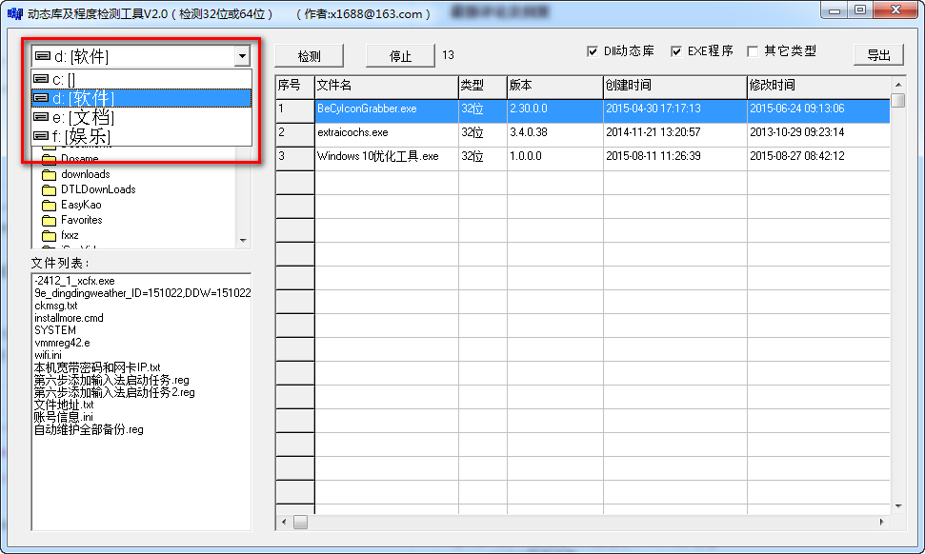Screen dimensions: 925x554
Task: Open the drive selection dropdown arrow
Action: point(242,56)
